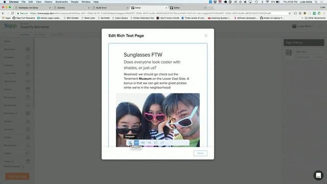The width and height of the screenshot is (327, 184).
Task: Click the bold word Museum
Action: click(145, 79)
